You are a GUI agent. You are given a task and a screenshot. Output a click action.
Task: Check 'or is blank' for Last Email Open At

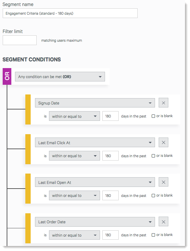[153, 196]
